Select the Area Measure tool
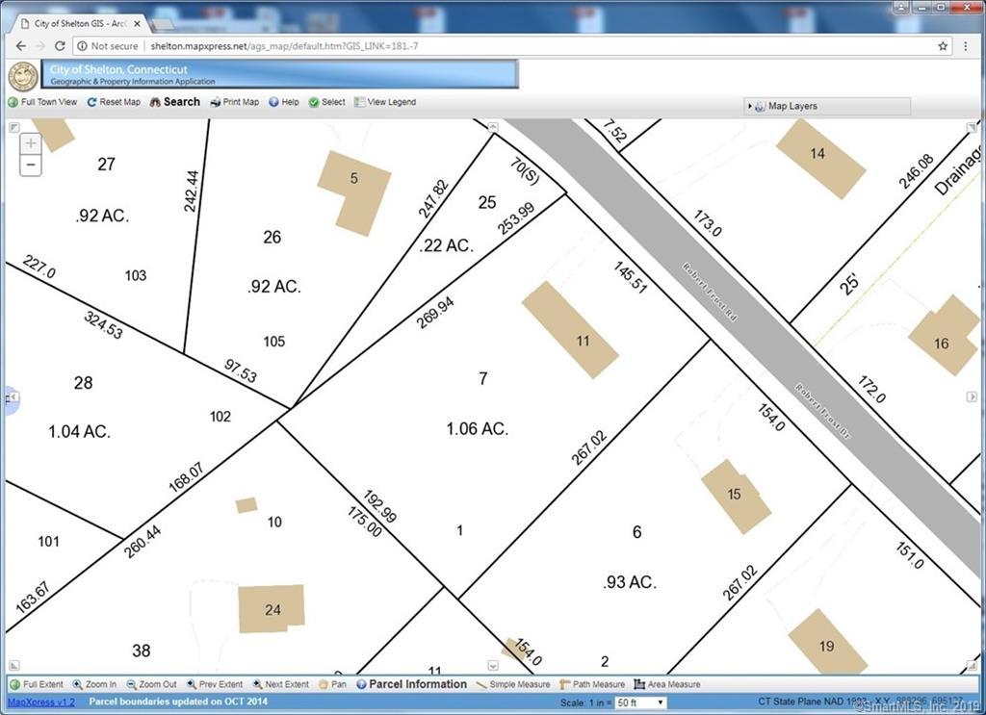Image resolution: width=986 pixels, height=715 pixels. tap(666, 684)
